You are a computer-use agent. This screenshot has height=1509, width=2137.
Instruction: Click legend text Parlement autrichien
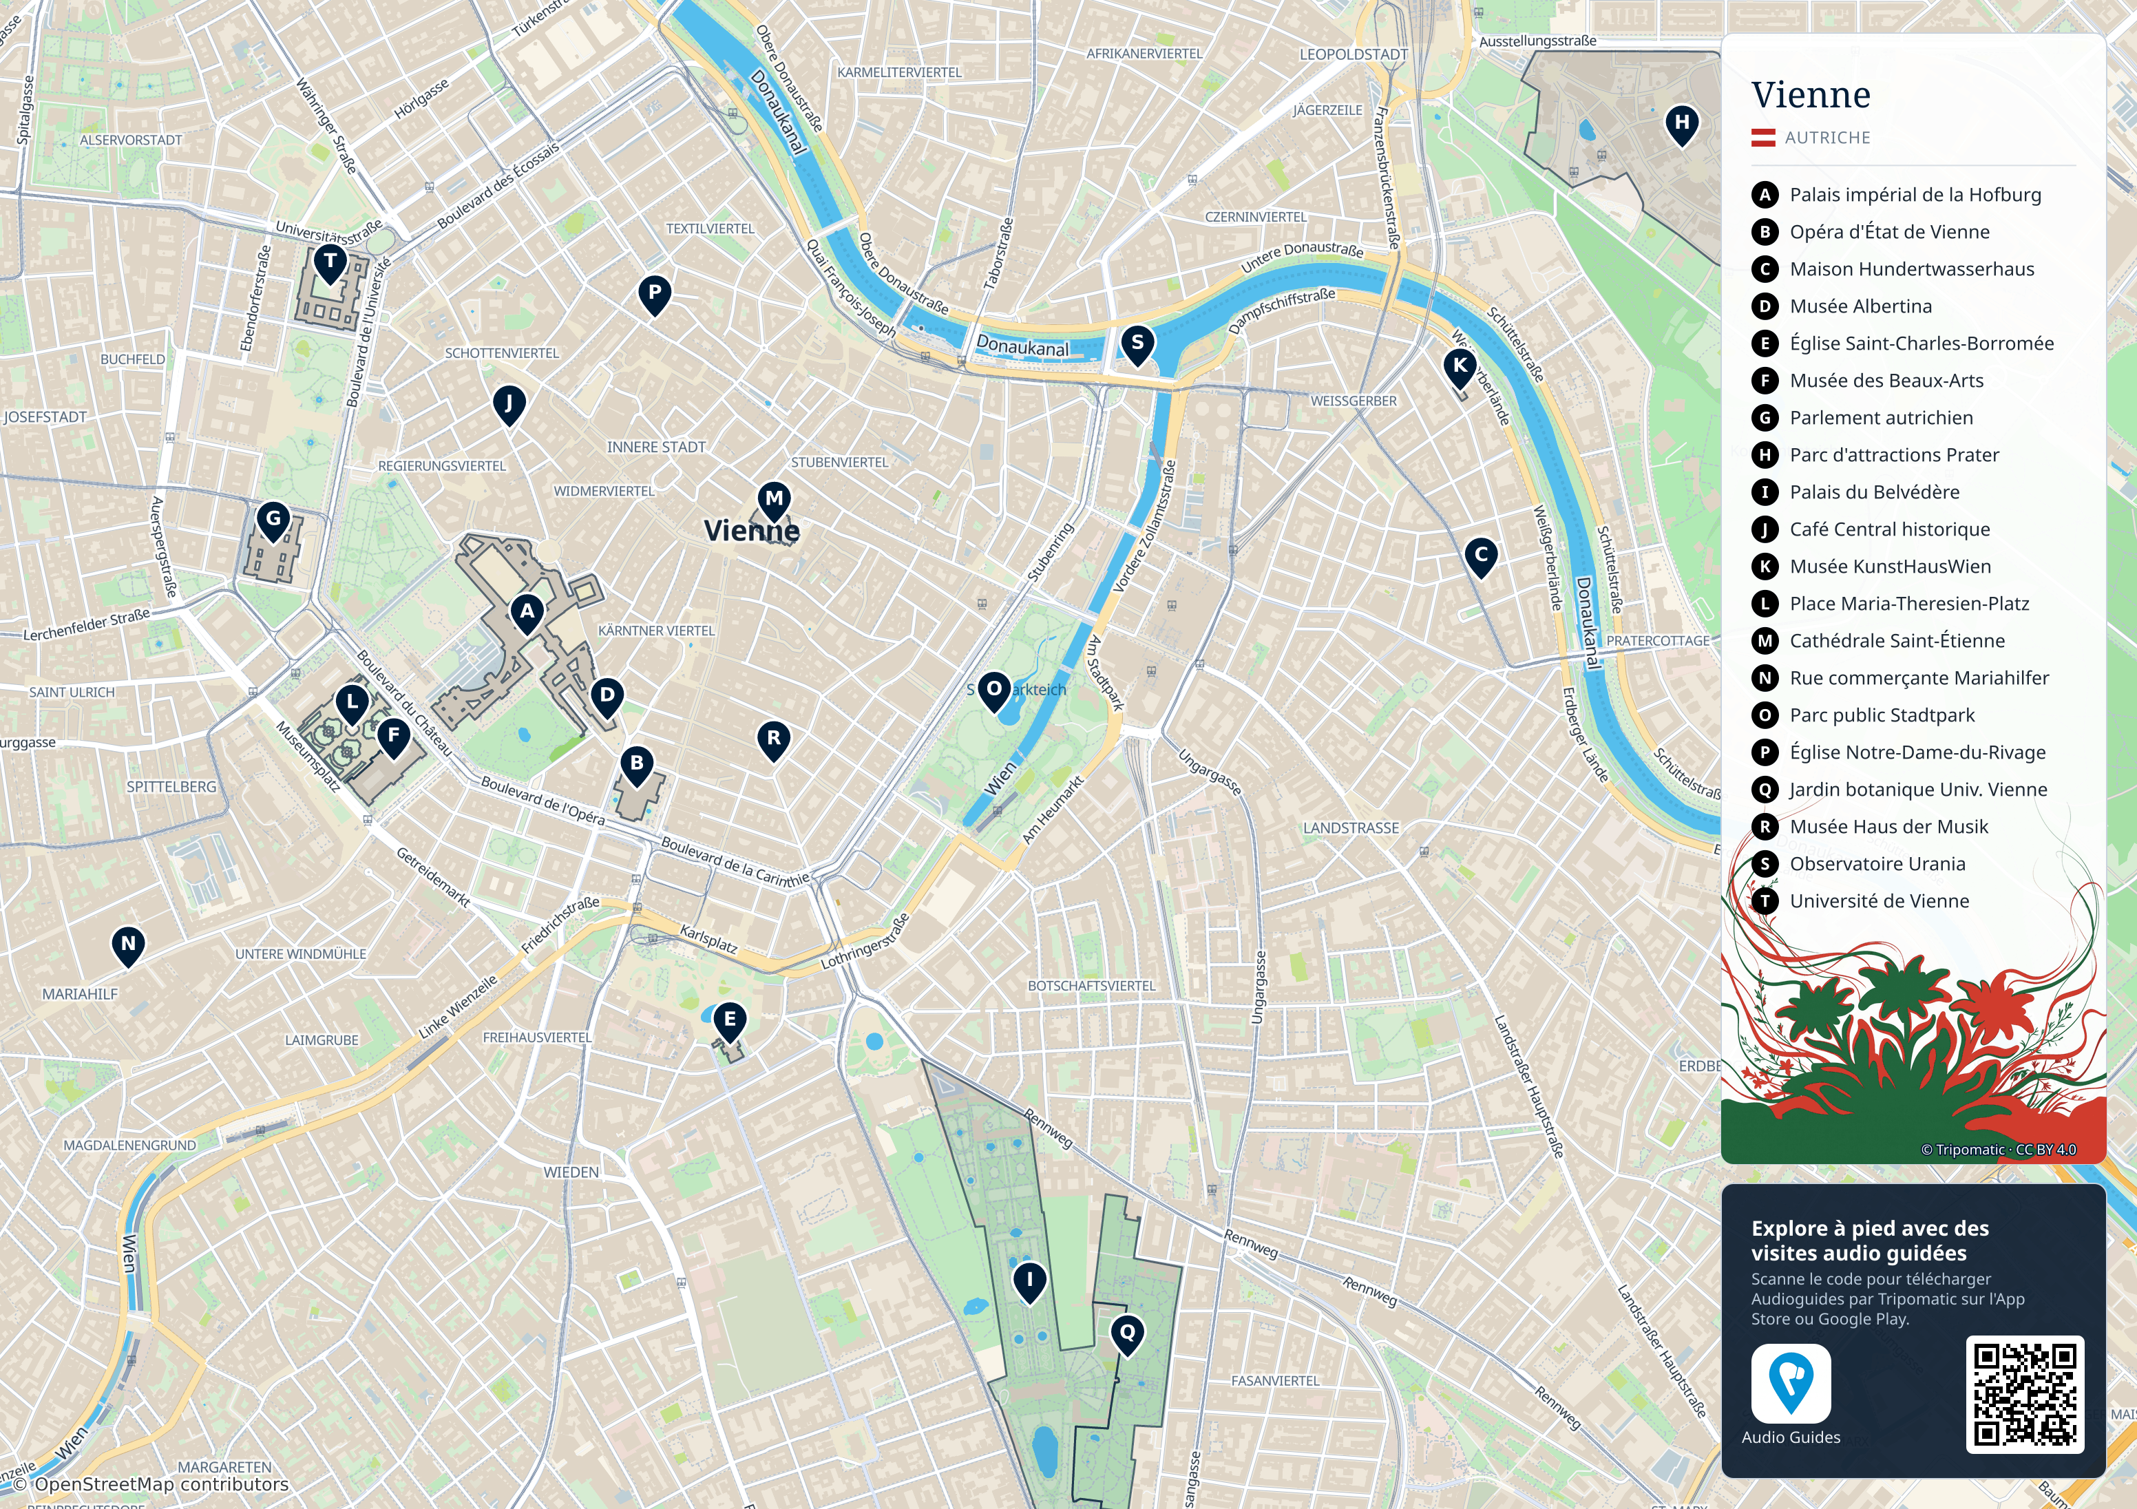point(1881,418)
